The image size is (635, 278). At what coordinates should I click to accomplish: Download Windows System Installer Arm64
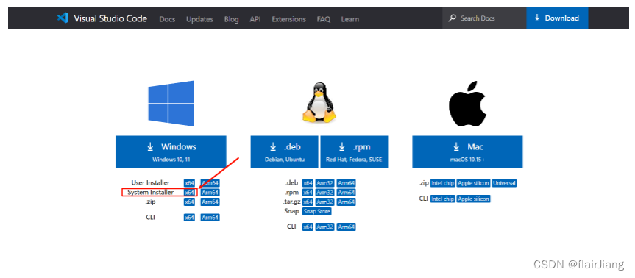pos(210,193)
